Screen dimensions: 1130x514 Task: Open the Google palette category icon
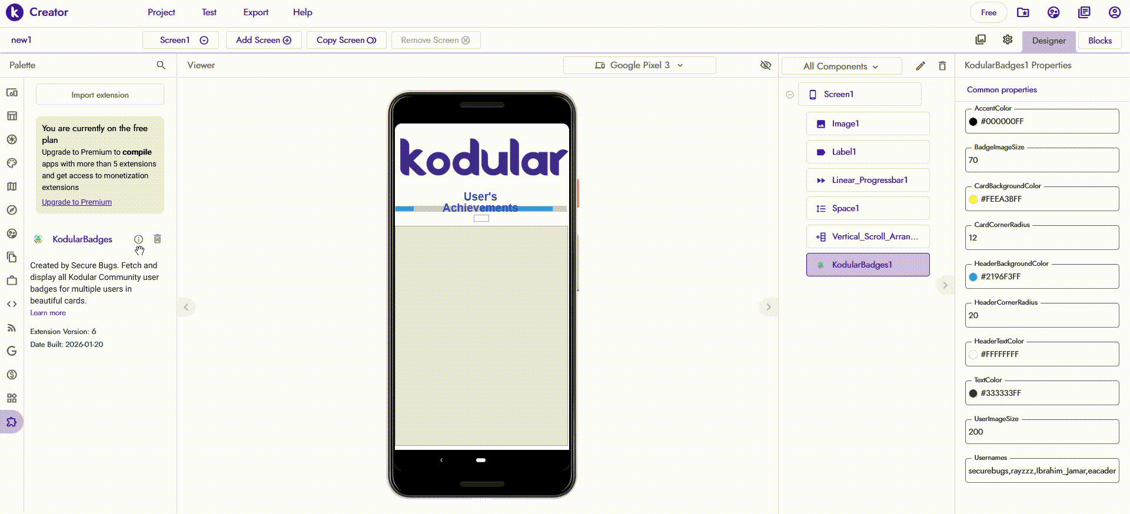12,351
